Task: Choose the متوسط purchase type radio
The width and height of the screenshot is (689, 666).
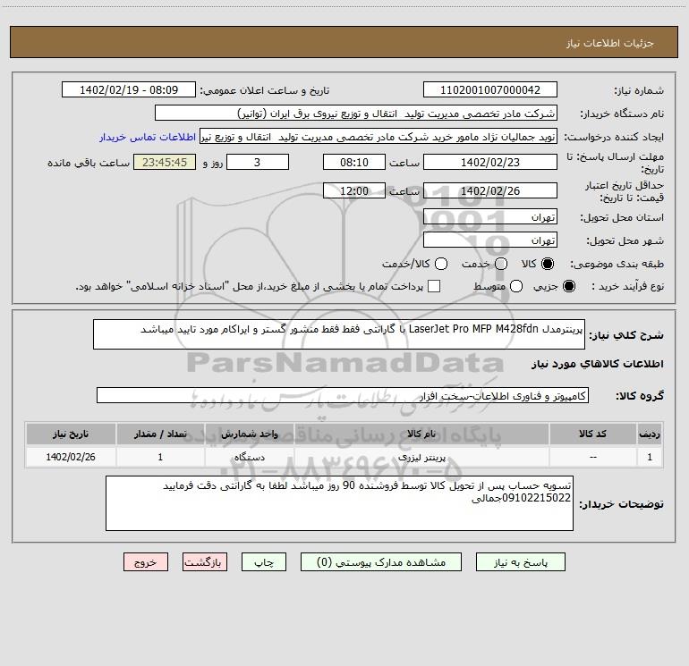Action: (516, 286)
